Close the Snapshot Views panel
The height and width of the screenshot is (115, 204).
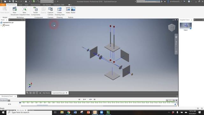(192, 20)
